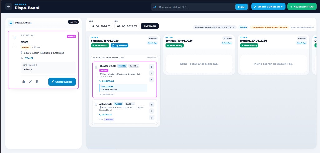Click Flexibel tag on Muster GmbH card
Image resolution: width=320 pixels, height=153 pixels.
[x=122, y=66]
